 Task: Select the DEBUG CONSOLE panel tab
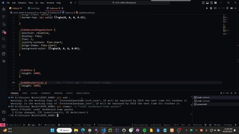[83, 93]
